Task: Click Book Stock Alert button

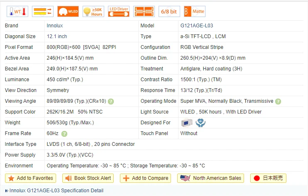Action: point(88,178)
